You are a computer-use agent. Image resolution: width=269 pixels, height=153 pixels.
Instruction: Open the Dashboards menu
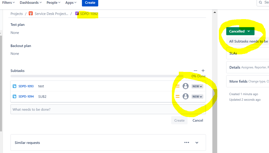click(x=31, y=3)
